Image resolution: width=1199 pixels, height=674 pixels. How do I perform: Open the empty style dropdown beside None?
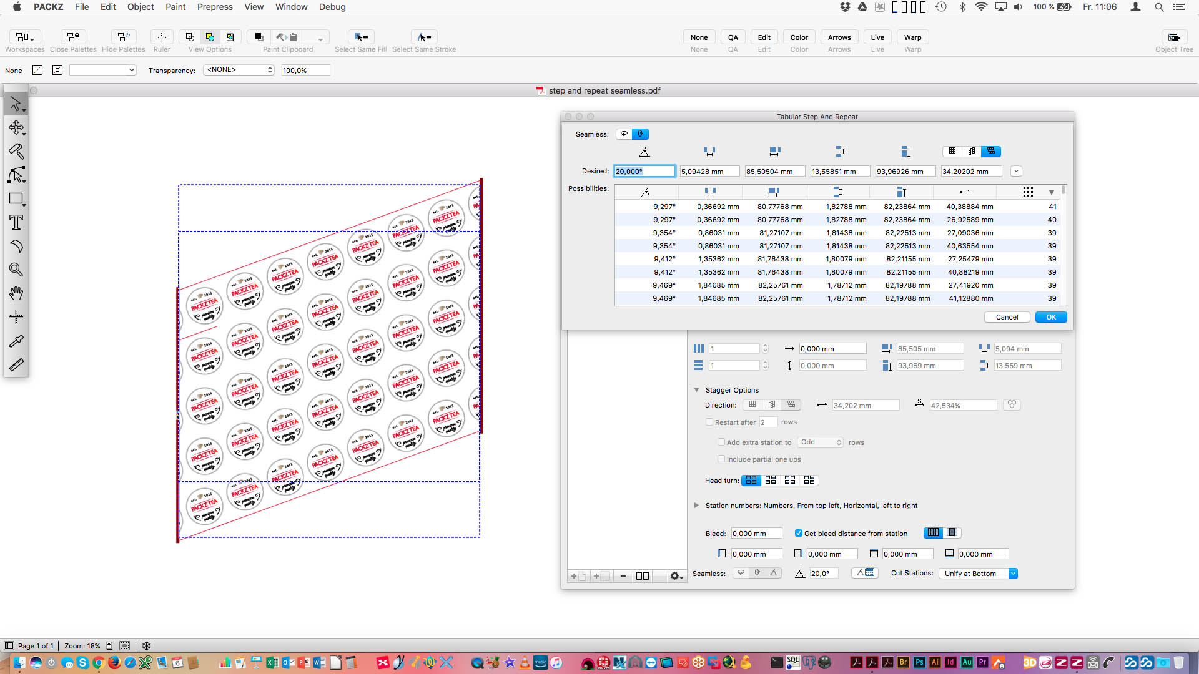[x=102, y=70]
